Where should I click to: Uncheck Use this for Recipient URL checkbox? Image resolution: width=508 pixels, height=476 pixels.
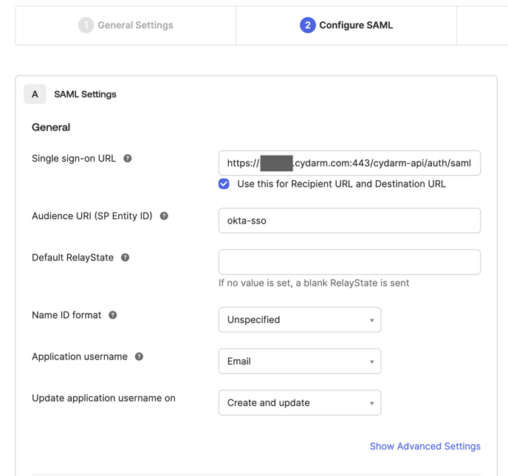(x=224, y=184)
